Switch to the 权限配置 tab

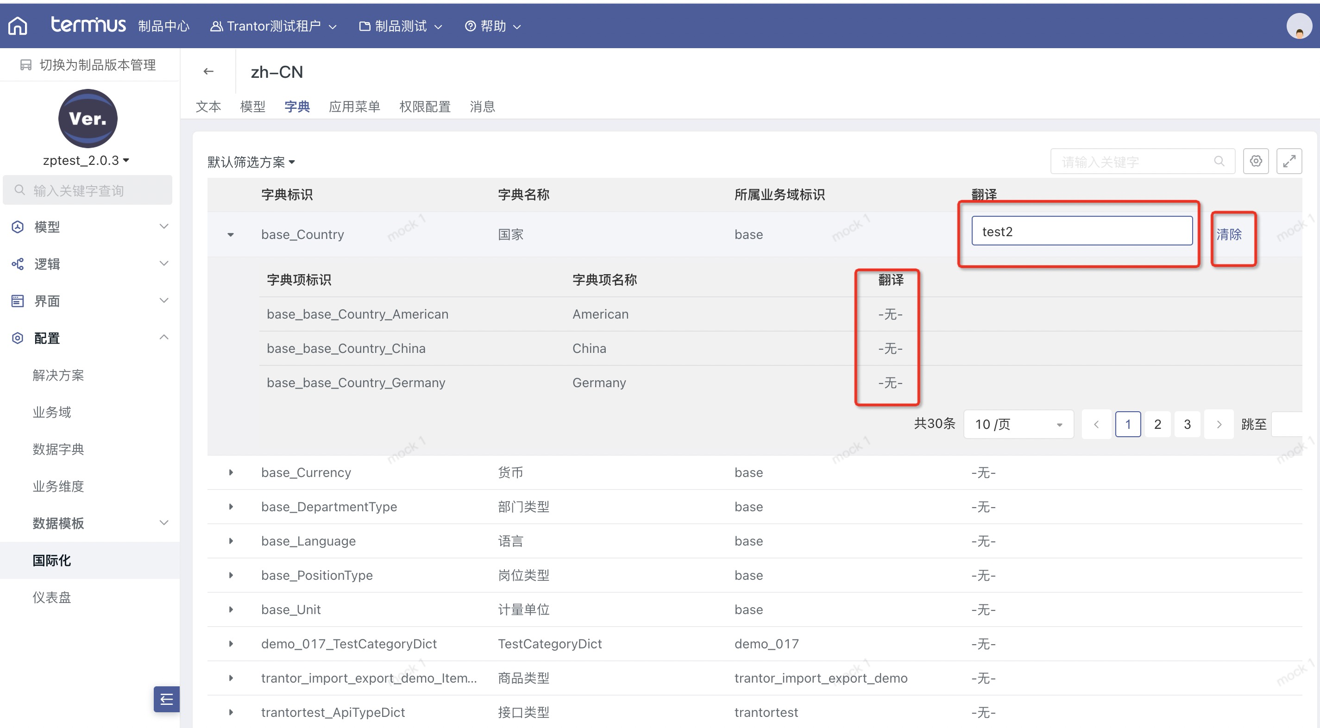(x=425, y=107)
